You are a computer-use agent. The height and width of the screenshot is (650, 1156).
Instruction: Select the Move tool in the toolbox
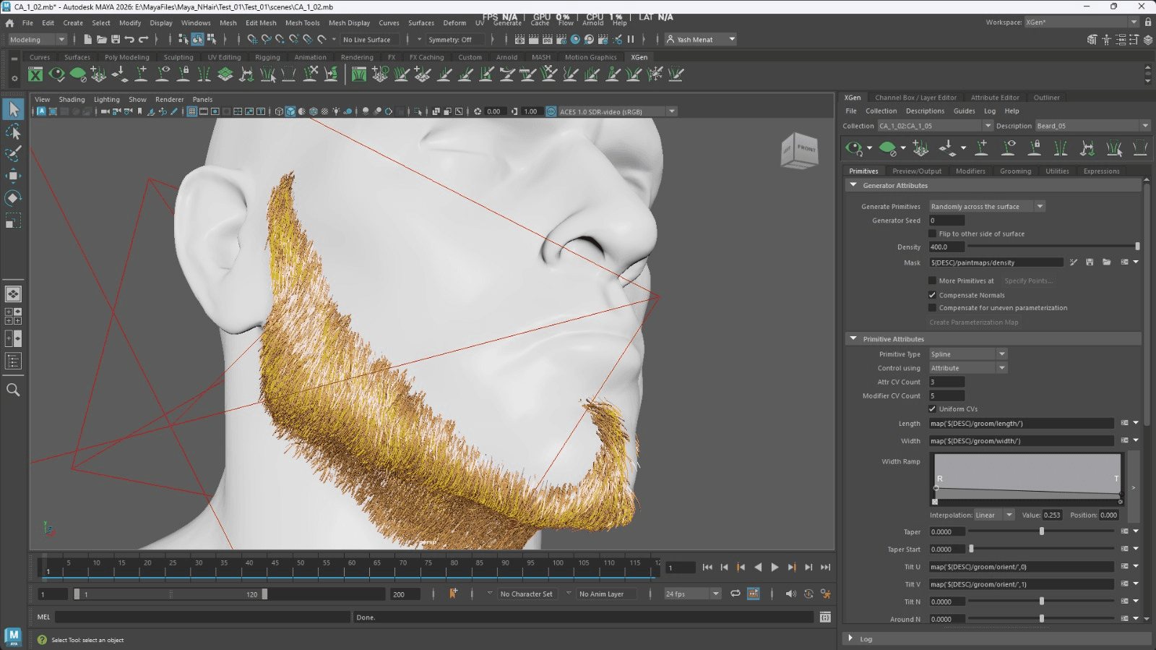click(13, 176)
